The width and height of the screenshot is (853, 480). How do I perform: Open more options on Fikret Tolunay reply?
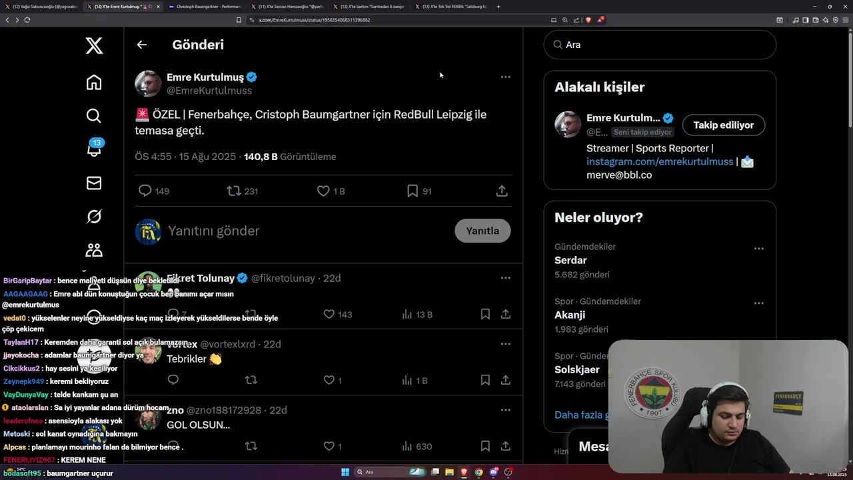pyautogui.click(x=506, y=278)
